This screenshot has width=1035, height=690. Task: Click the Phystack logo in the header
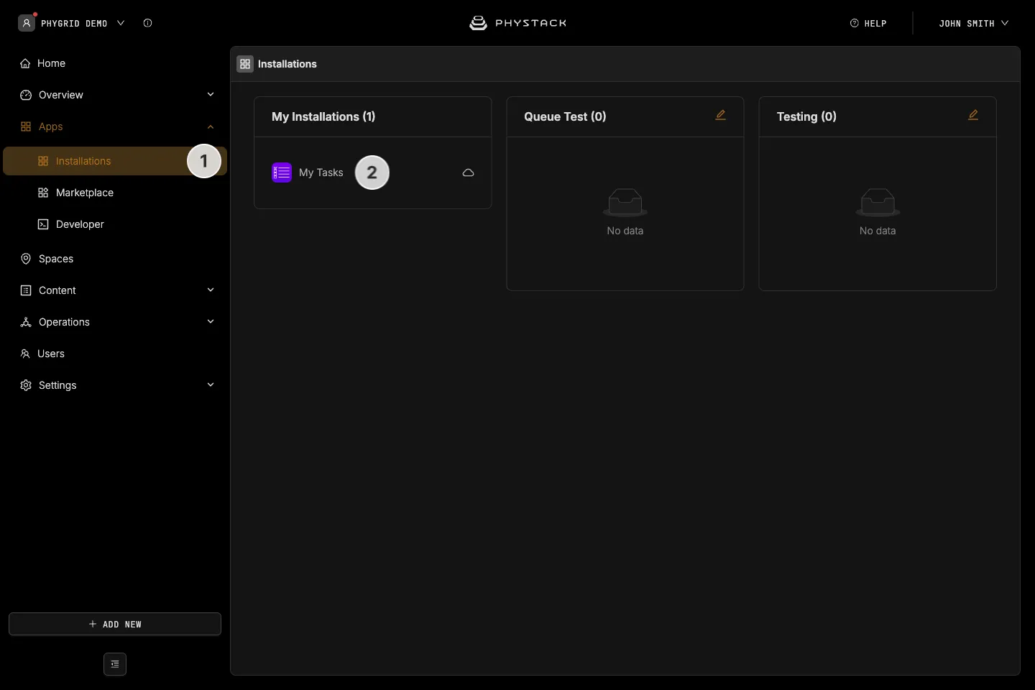[517, 23]
